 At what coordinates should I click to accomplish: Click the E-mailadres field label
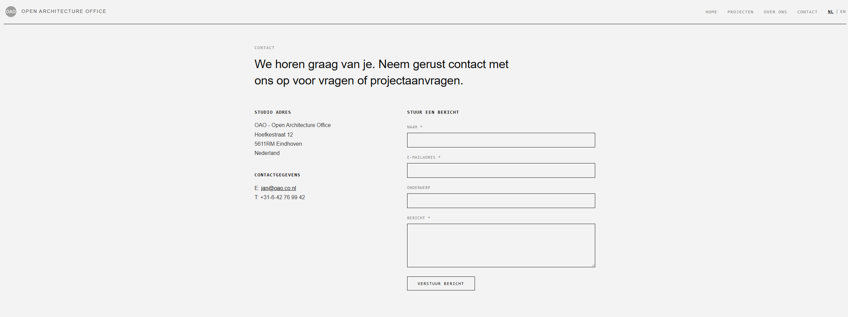(x=424, y=157)
